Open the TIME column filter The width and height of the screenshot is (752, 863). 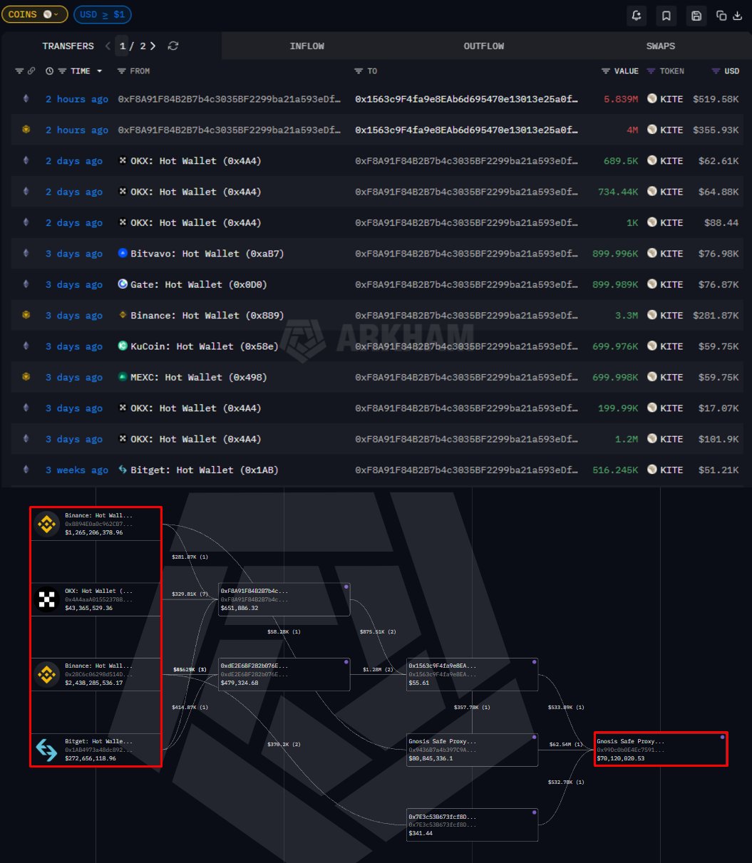pyautogui.click(x=63, y=71)
